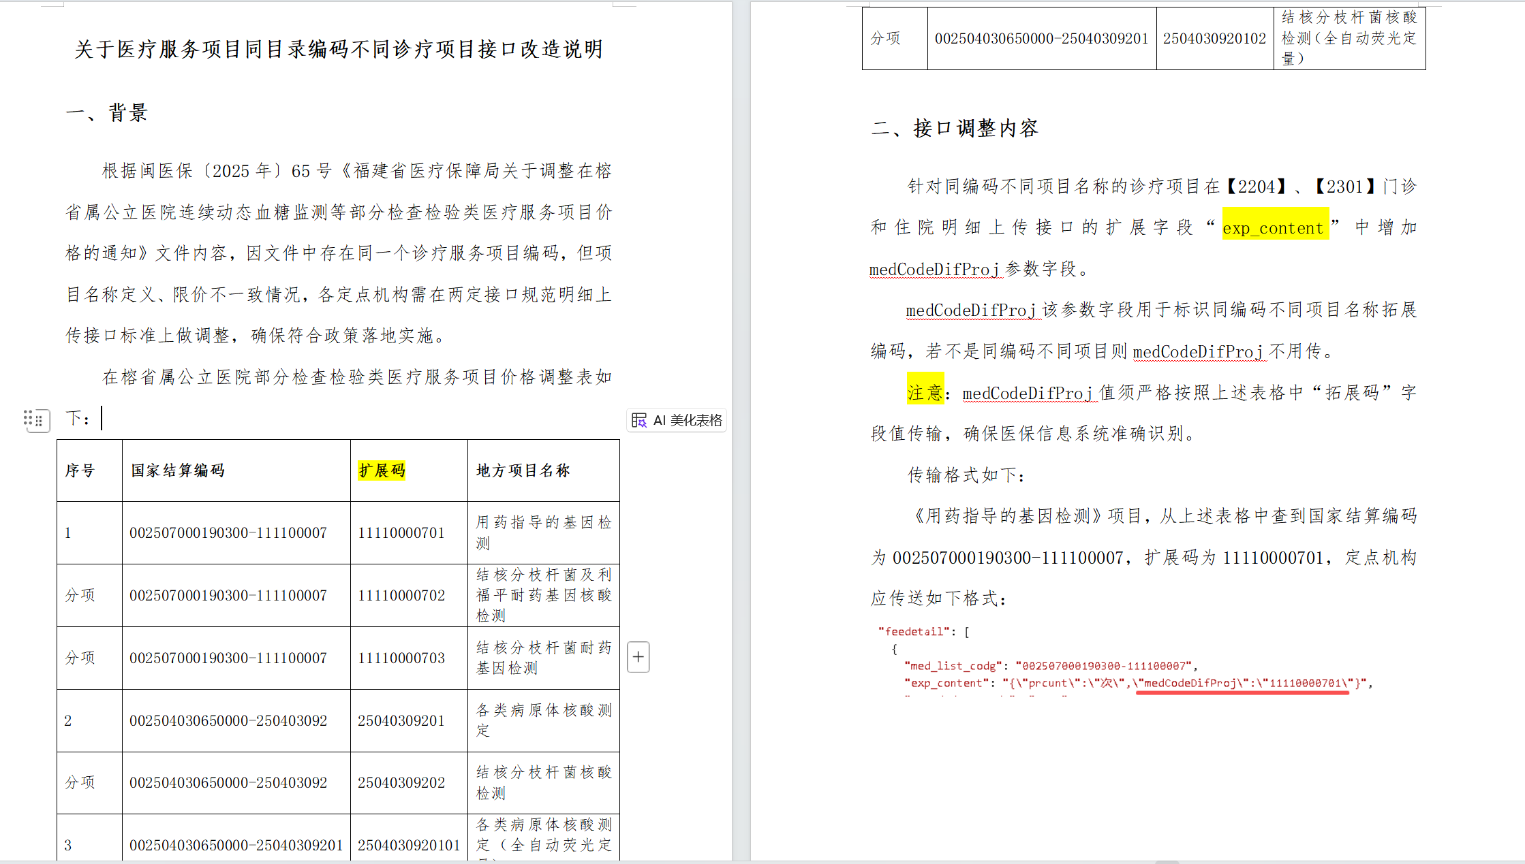Click the 2504030920101 cell in row 3
Viewport: 1525px width, 864px height.
(409, 846)
